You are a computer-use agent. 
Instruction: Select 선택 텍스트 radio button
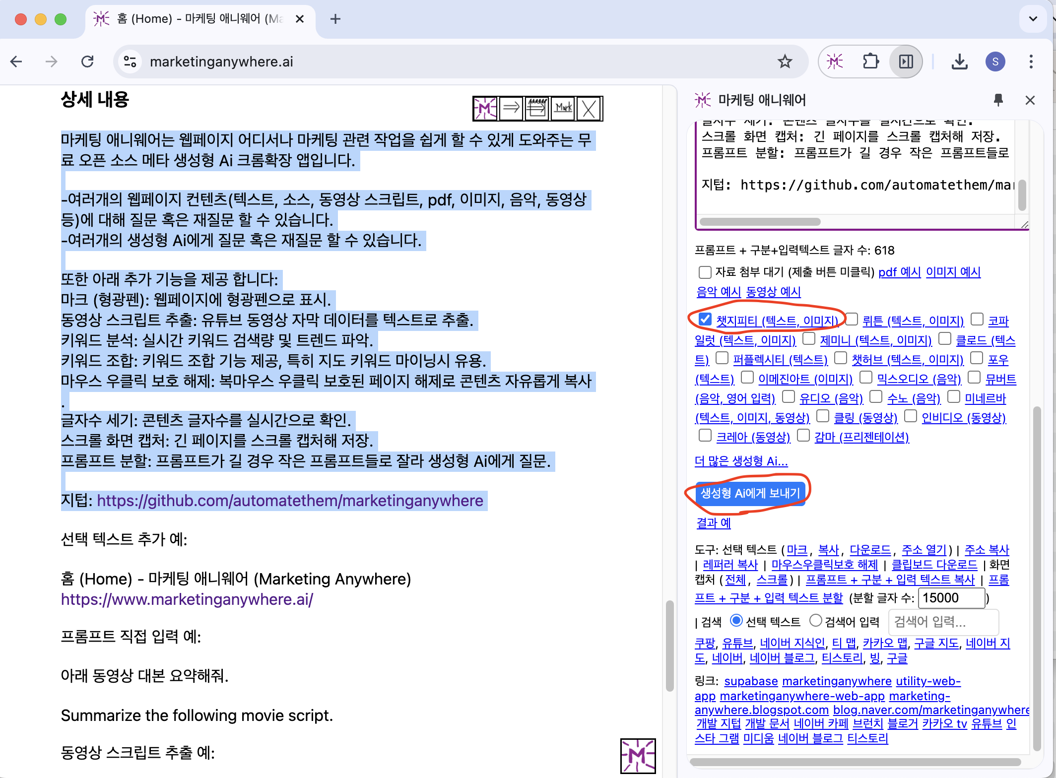tap(736, 620)
